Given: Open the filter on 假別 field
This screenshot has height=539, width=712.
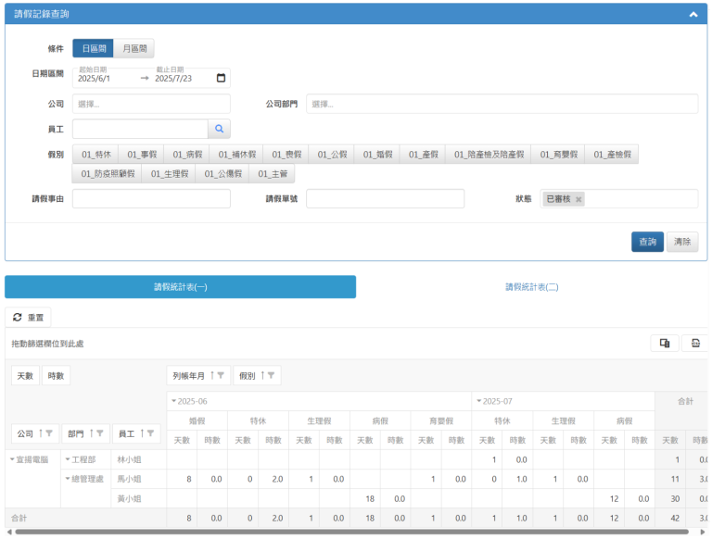Looking at the screenshot, I should 273,375.
